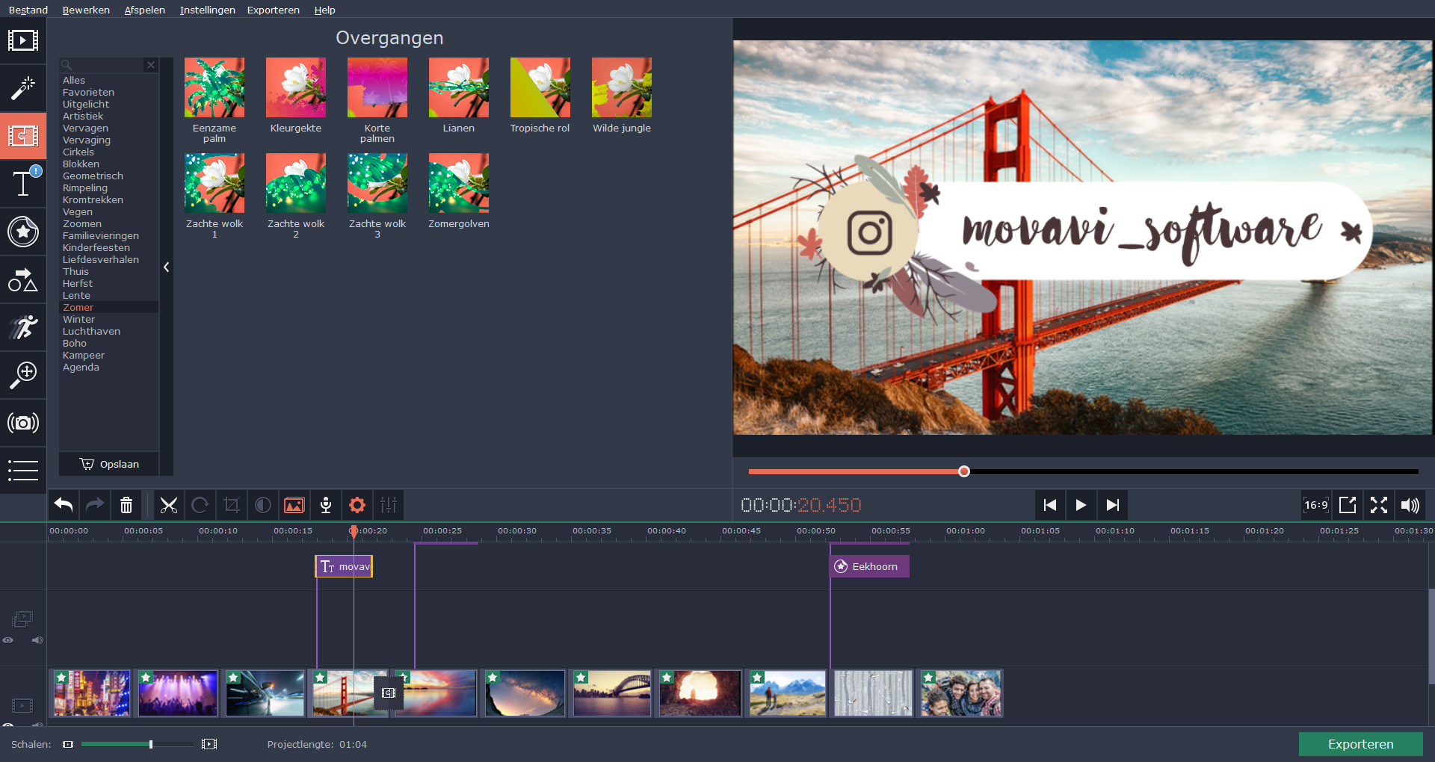This screenshot has height=762, width=1435.
Task: Toggle the overlay track eye visibility
Action: (x=8, y=640)
